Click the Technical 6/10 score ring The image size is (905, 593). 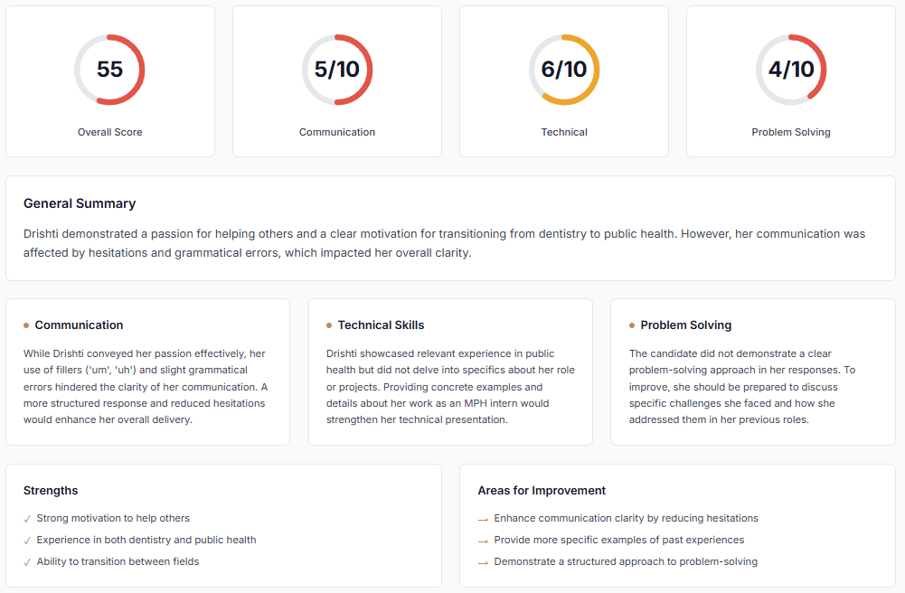click(x=564, y=70)
